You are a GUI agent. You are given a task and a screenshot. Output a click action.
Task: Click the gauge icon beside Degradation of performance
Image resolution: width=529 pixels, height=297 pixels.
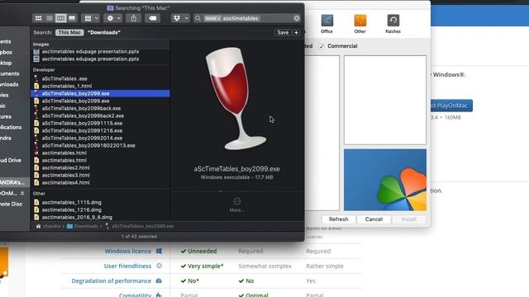159,280
